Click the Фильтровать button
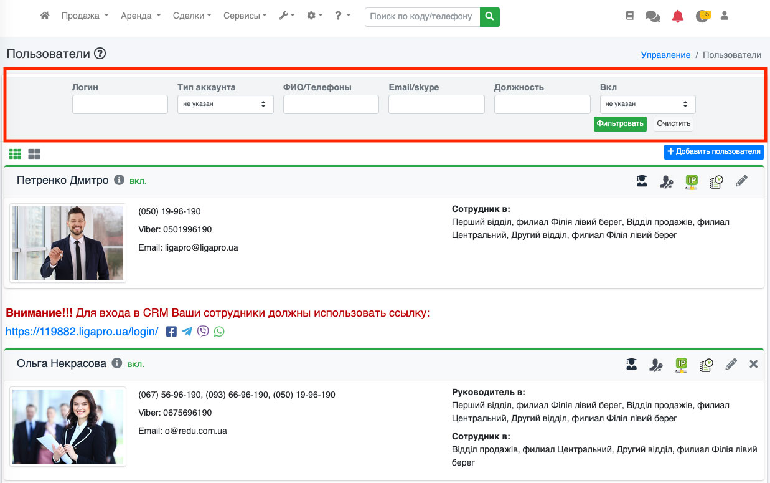 (620, 123)
